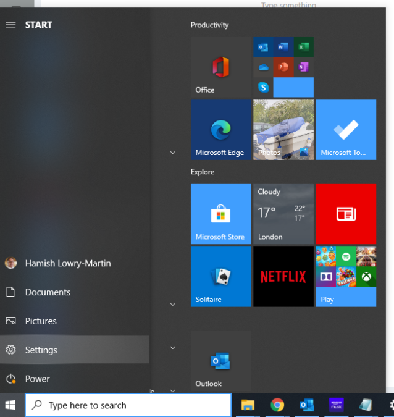Open Microsoft Store tile
Screen dimensions: 394x417
220,214
